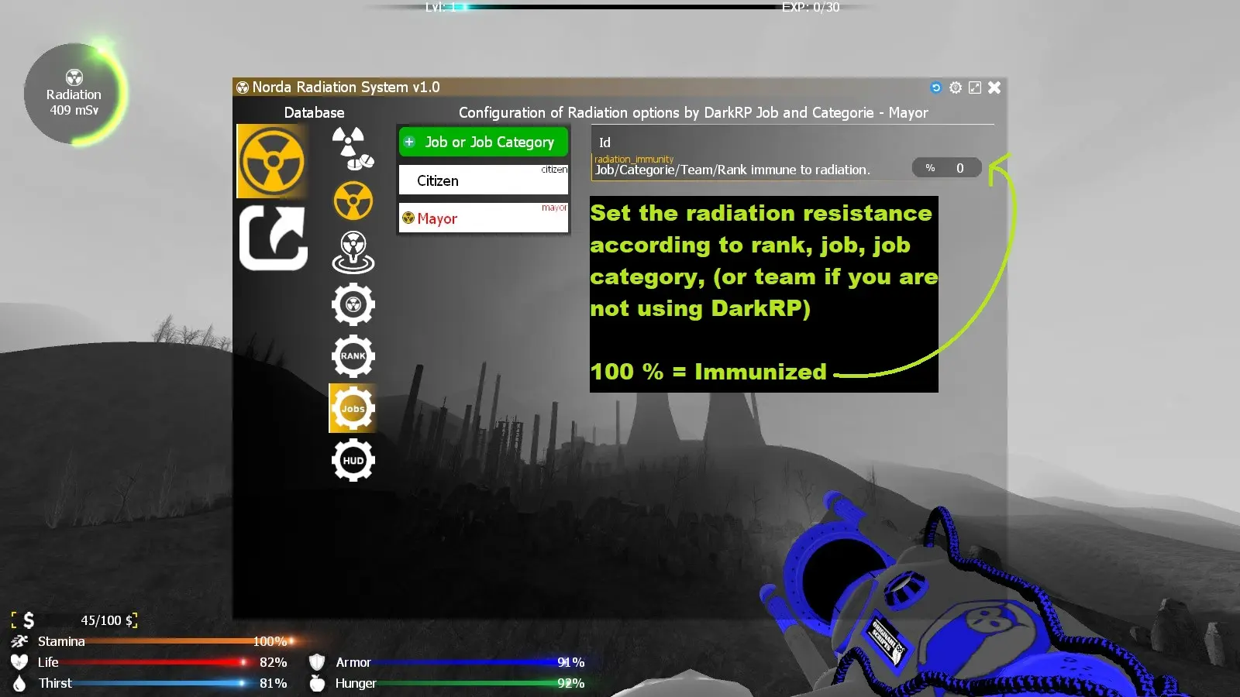The height and width of the screenshot is (697, 1240).
Task: Add a new Job or Job Category
Action: point(484,142)
